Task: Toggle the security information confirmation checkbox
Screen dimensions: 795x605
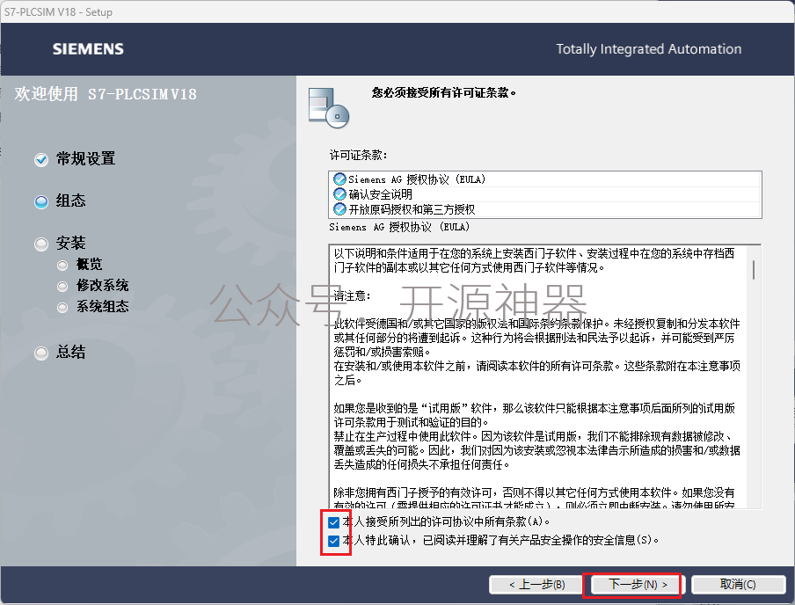Action: click(333, 541)
